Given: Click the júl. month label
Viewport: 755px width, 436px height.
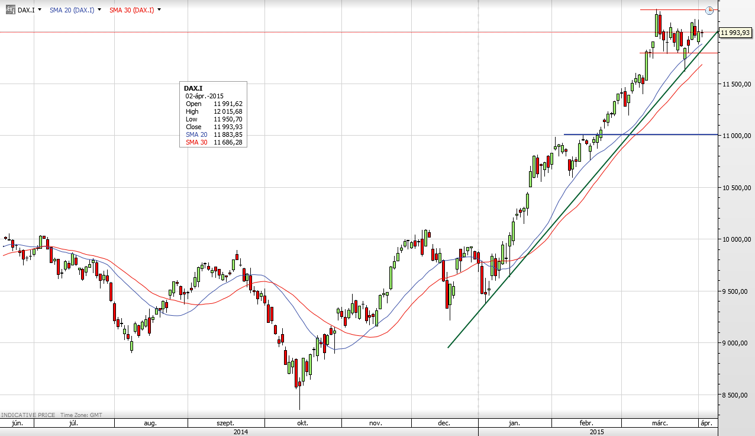Looking at the screenshot, I should 75,424.
